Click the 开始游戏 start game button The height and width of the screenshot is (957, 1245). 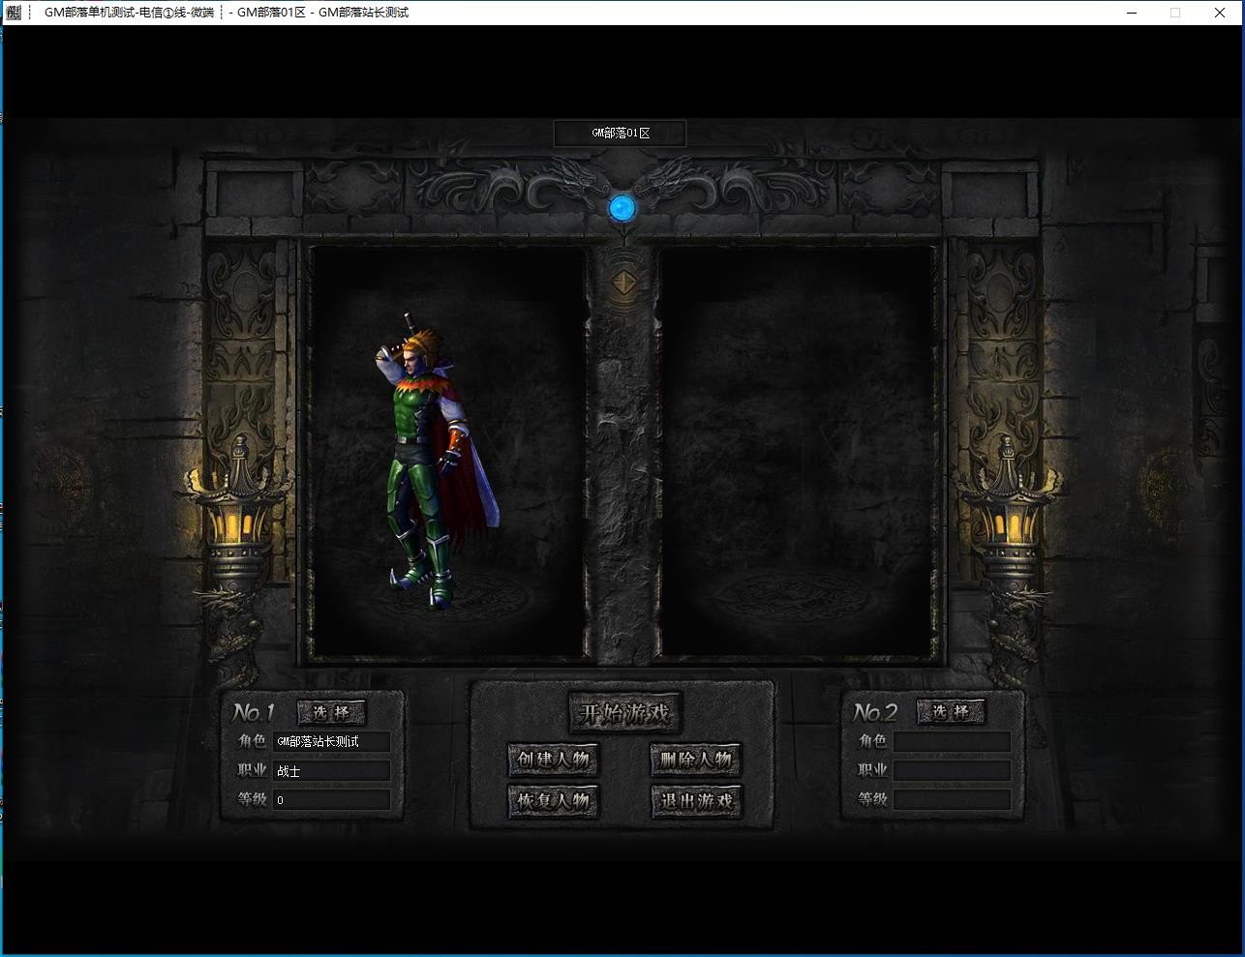(624, 714)
